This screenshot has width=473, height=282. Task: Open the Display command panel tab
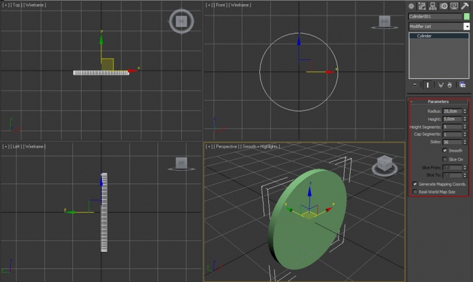click(x=454, y=6)
